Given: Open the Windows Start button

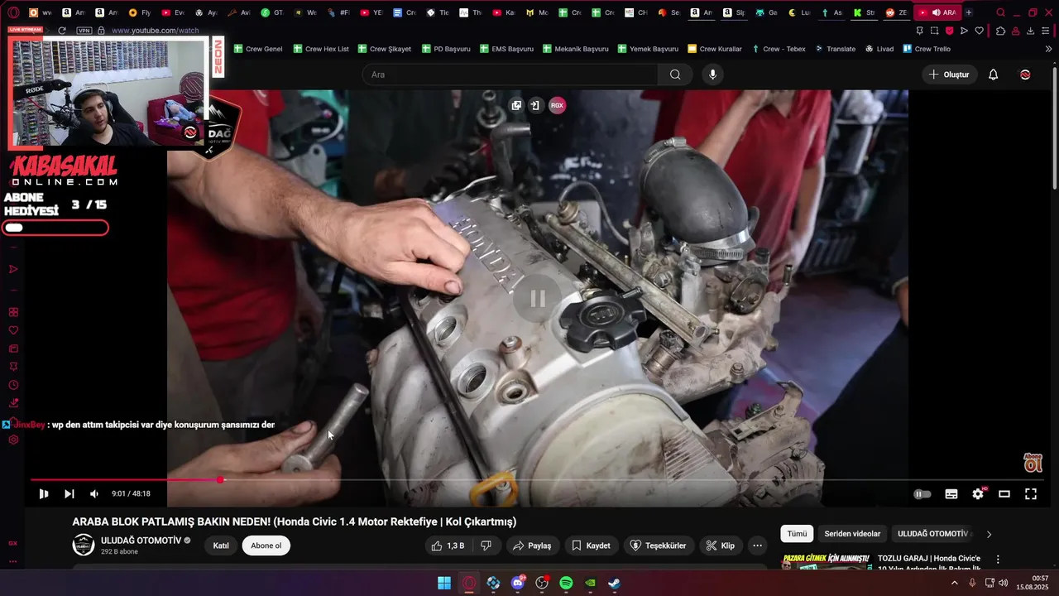Looking at the screenshot, I should [444, 583].
